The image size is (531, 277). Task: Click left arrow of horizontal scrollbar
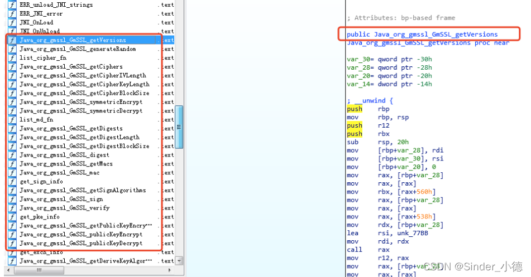click(x=8, y=270)
